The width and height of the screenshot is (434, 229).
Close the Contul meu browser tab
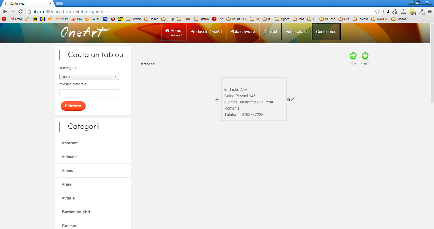(x=50, y=4)
